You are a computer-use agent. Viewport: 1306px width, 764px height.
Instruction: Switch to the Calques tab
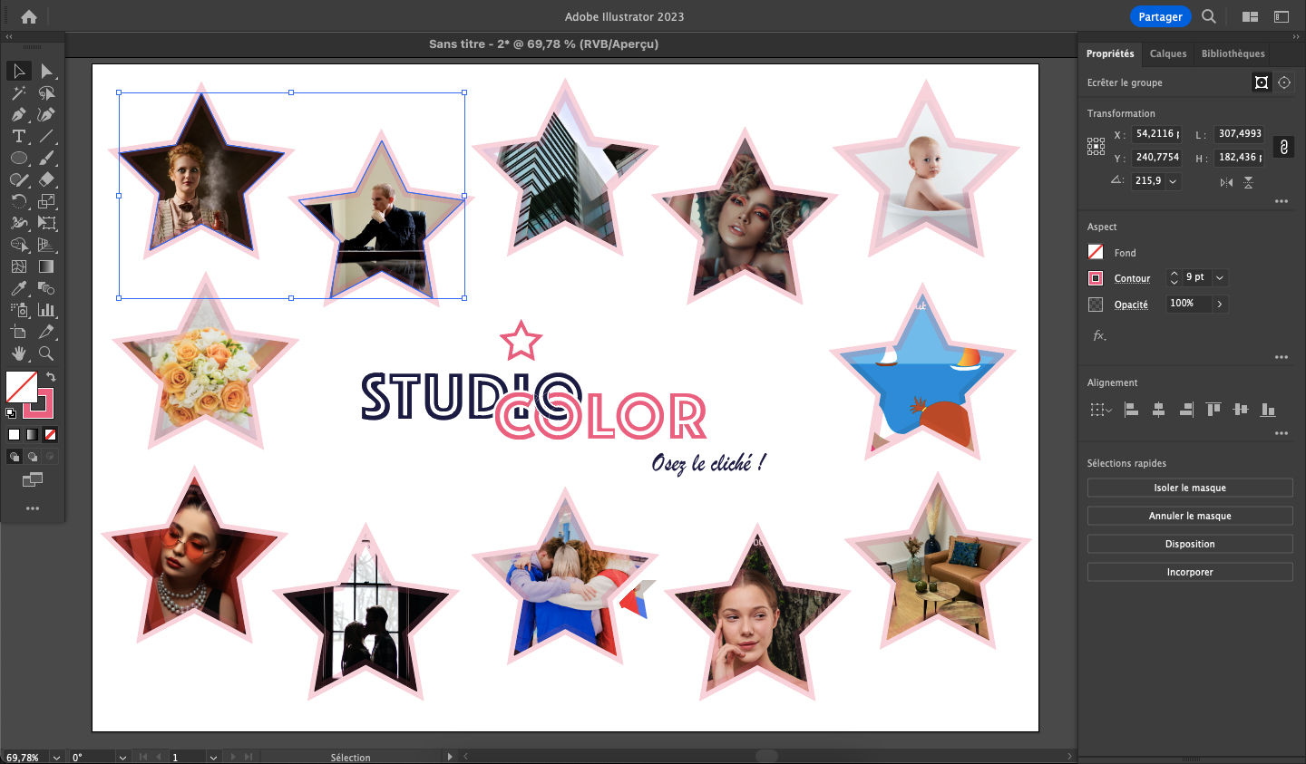click(1167, 53)
